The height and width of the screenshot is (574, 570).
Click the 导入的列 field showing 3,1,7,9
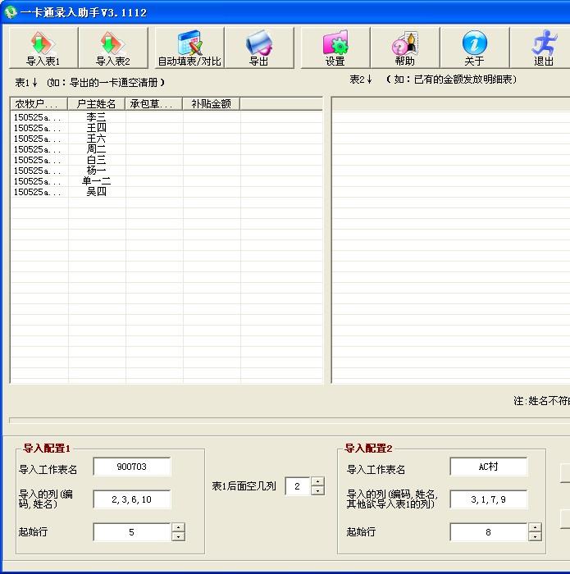coord(488,499)
